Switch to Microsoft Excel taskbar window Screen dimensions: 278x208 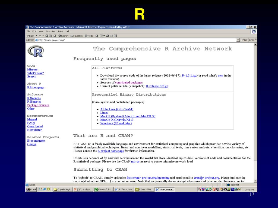pos(104,189)
